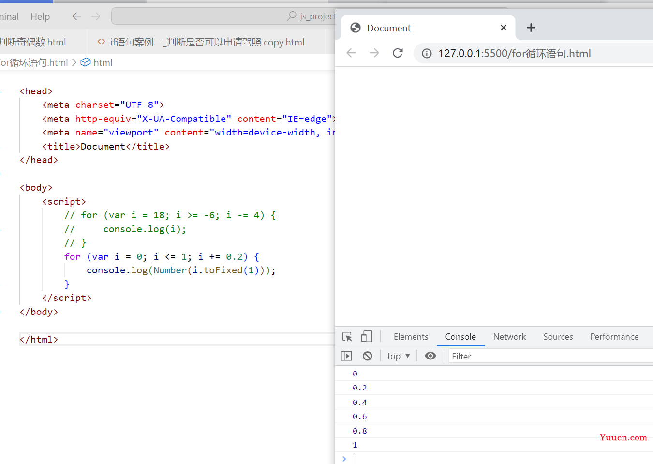Show the console sidebar

click(x=346, y=356)
